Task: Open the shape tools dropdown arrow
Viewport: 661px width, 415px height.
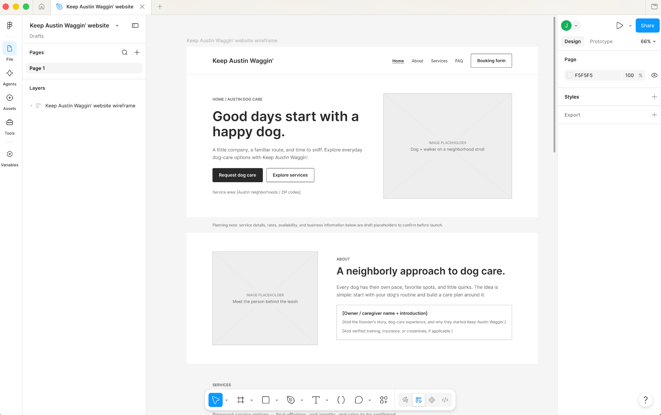Action: [277, 400]
